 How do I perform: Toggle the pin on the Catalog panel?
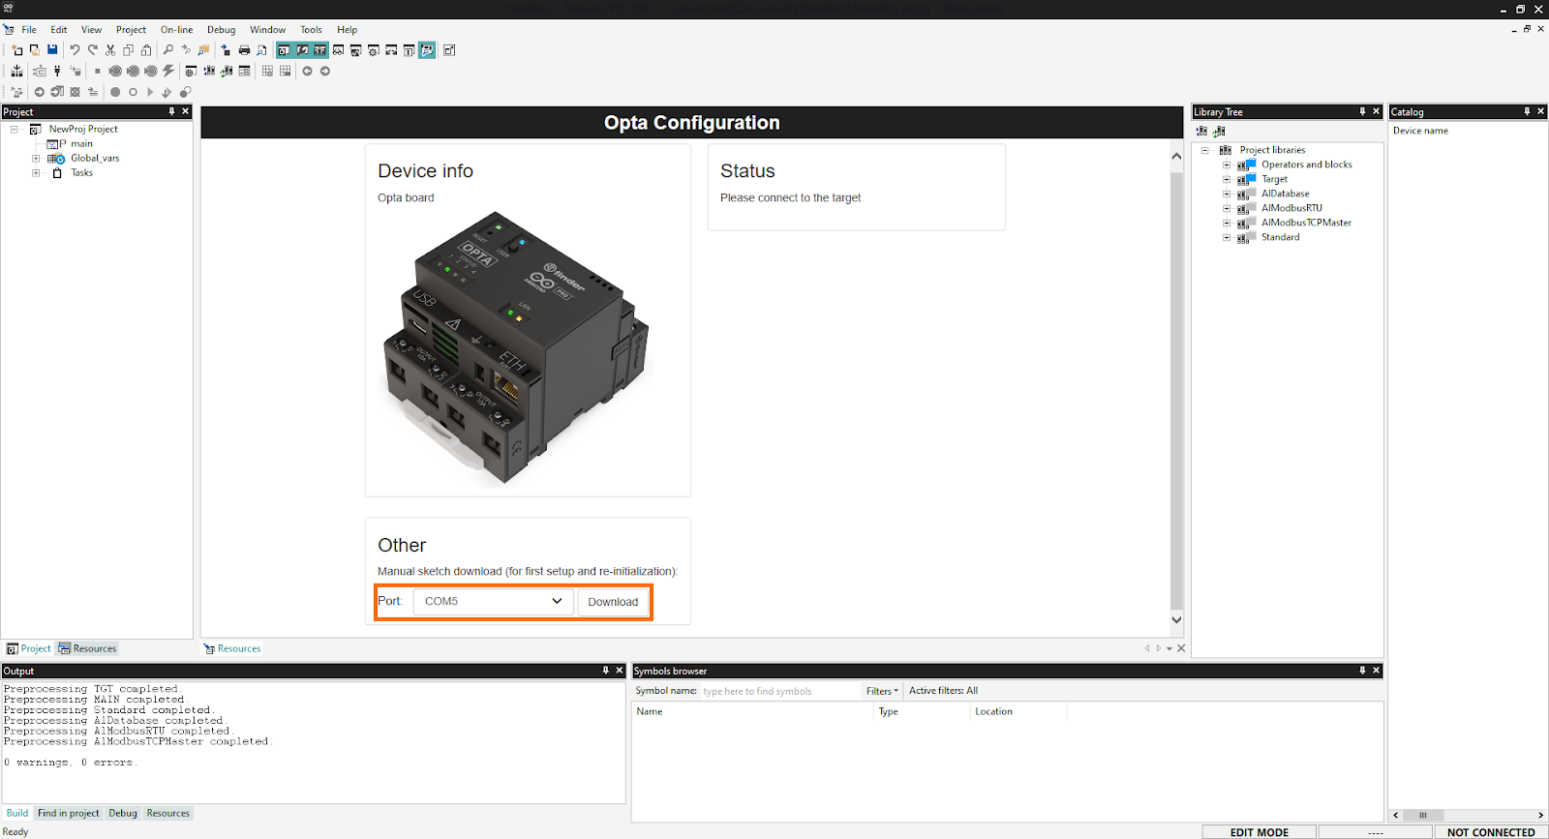[x=1527, y=111]
